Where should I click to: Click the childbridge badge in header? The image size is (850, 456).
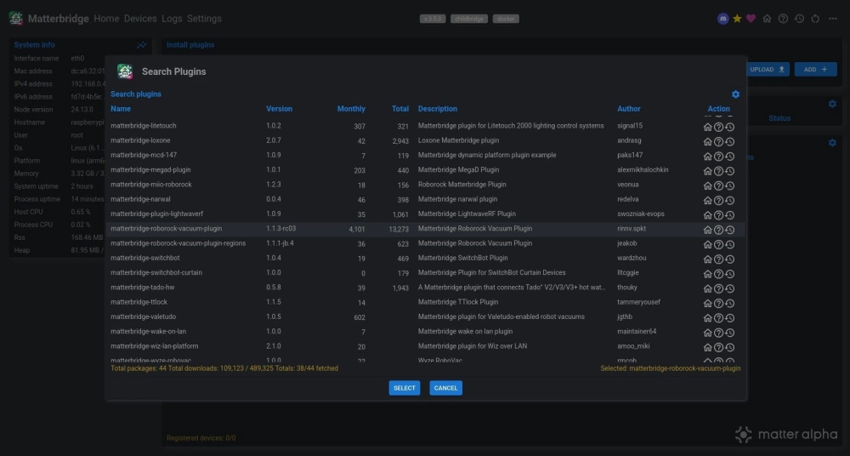point(469,19)
